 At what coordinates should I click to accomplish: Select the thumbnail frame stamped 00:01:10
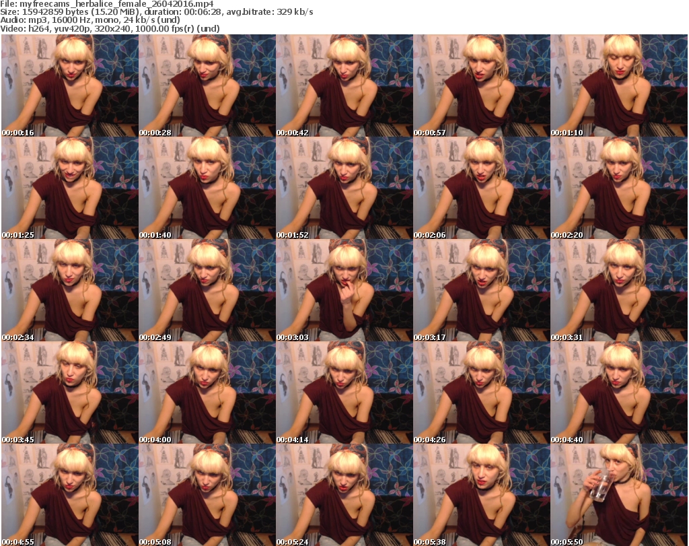click(x=619, y=86)
